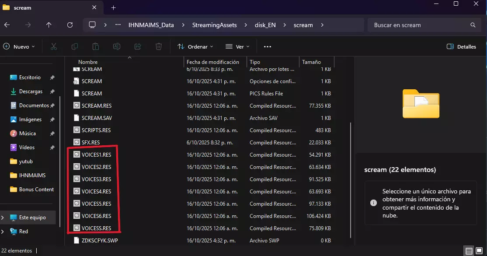Select the VOICES6.RES file name

coord(96,216)
